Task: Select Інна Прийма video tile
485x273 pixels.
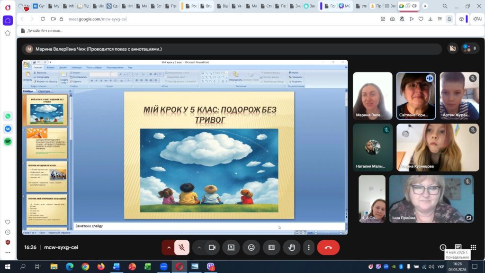Action: (431, 199)
